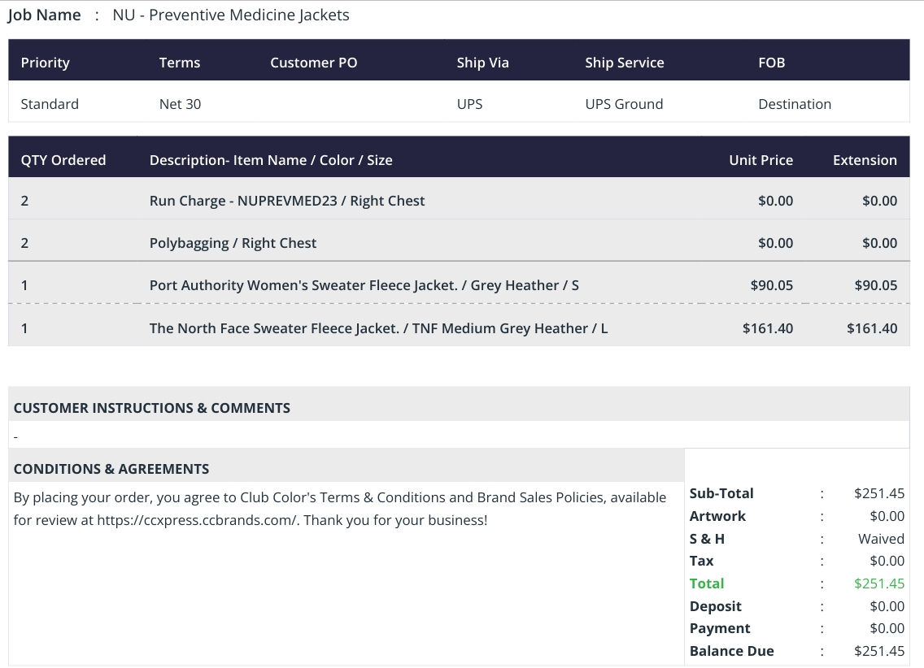The width and height of the screenshot is (924, 668).
Task: Click the FOB column header
Action: pos(771,63)
